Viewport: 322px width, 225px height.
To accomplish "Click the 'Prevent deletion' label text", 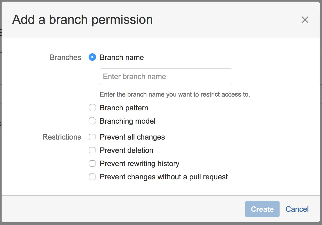I will (x=127, y=150).
